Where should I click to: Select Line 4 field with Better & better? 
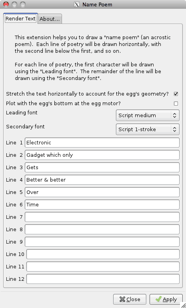(102, 180)
